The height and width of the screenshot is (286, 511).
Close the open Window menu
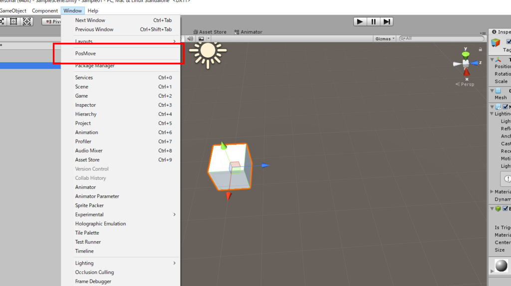[x=73, y=11]
